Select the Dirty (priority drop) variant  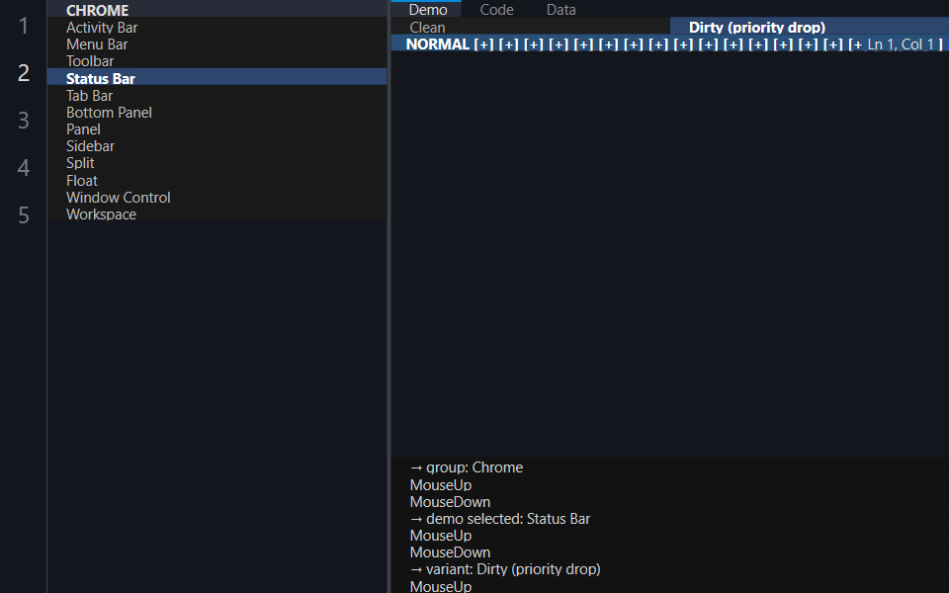coord(810,28)
